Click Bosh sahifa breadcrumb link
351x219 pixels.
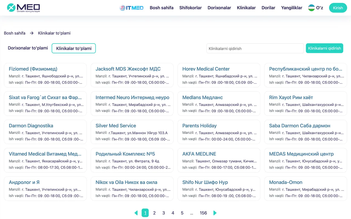point(15,33)
